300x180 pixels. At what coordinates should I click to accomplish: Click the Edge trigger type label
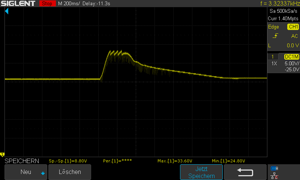click(x=273, y=27)
